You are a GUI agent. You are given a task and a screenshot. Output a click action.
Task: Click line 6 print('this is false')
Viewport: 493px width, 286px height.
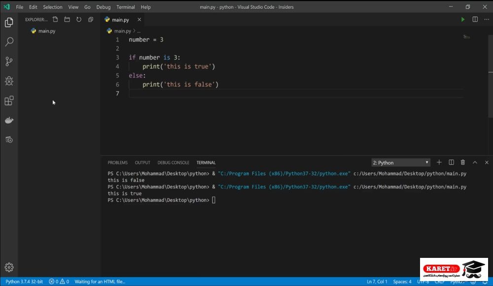pyautogui.click(x=180, y=85)
